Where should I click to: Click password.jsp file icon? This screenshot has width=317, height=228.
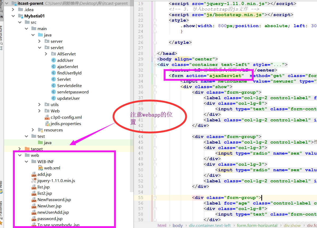[34, 218]
